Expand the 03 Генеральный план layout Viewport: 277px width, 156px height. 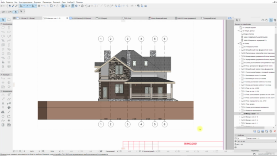(x=240, y=47)
